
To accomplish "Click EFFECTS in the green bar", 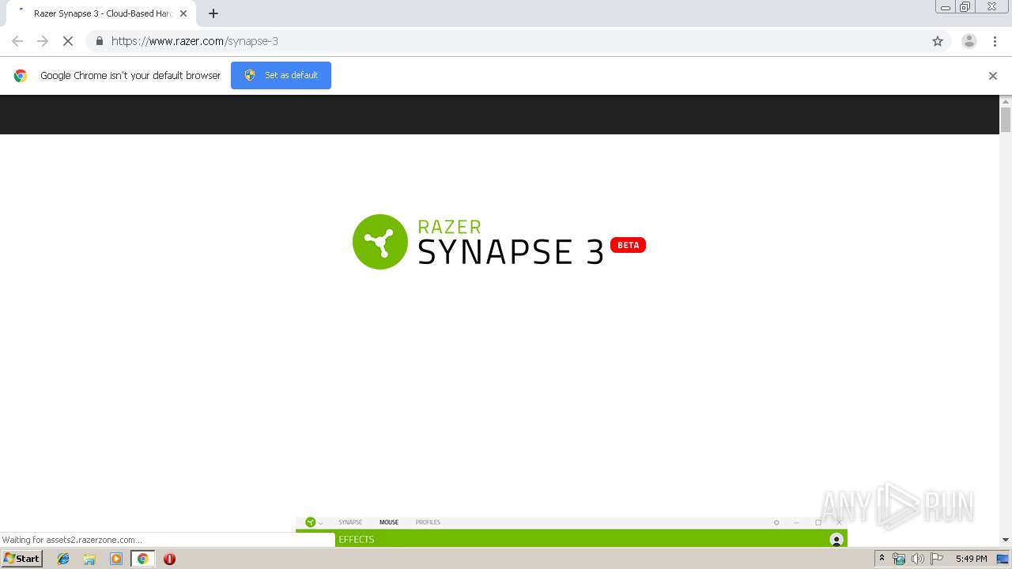I will click(357, 540).
